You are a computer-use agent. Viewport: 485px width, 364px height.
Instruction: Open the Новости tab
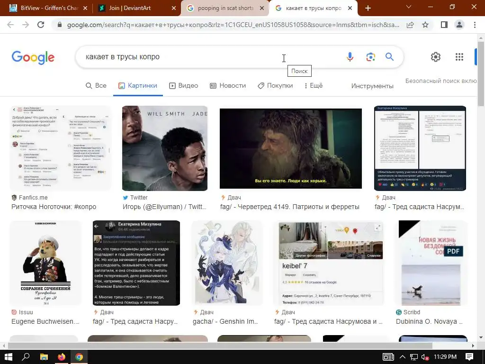pos(228,86)
